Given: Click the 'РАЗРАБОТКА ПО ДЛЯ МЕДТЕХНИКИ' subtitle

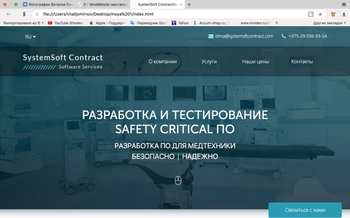Looking at the screenshot, I should (175, 146).
